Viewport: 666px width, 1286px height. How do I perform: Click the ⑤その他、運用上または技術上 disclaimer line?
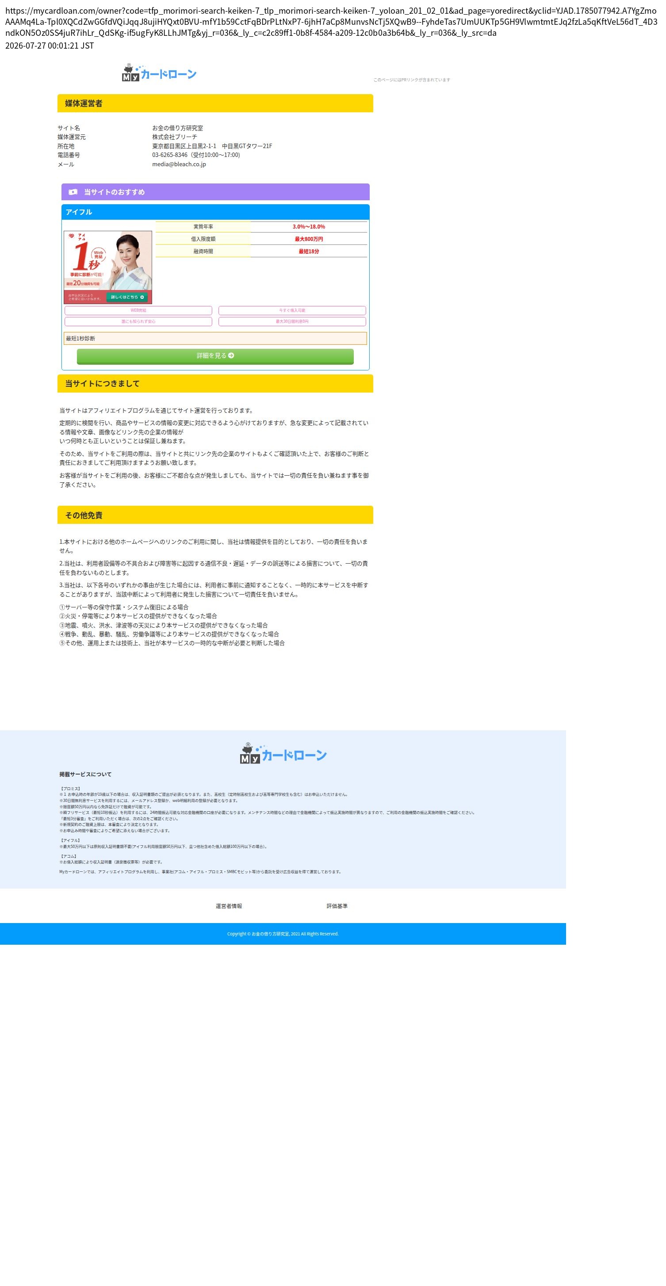[x=172, y=643]
